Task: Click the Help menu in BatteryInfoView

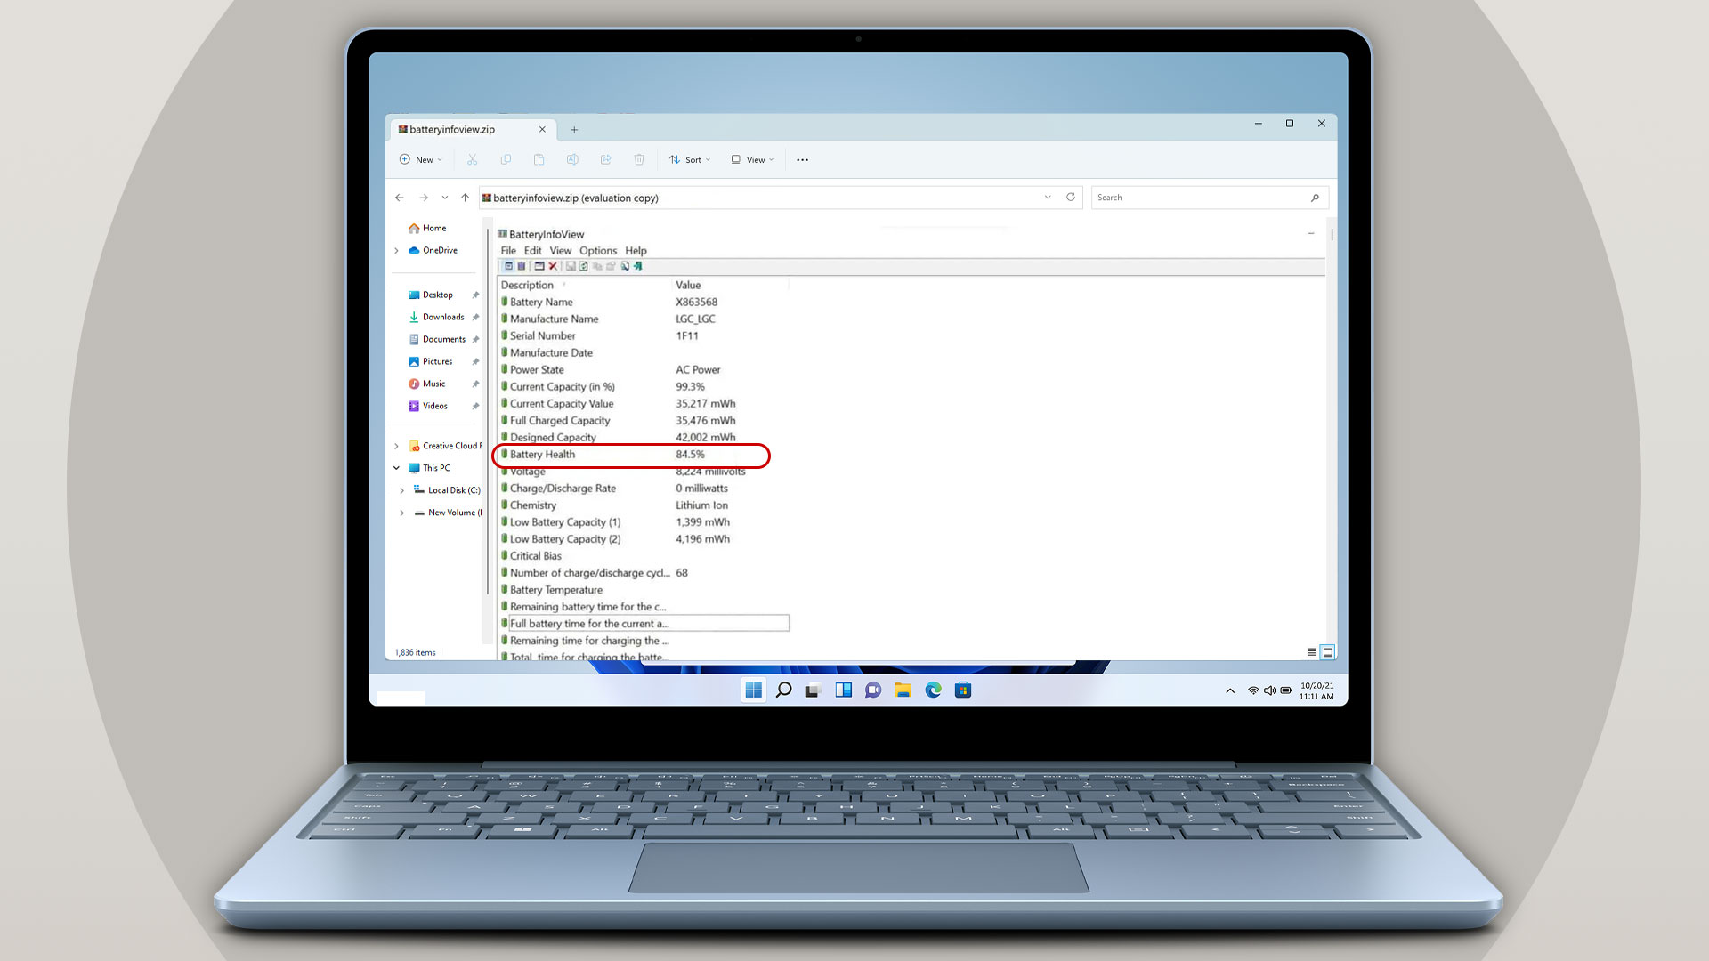Action: pyautogui.click(x=635, y=250)
